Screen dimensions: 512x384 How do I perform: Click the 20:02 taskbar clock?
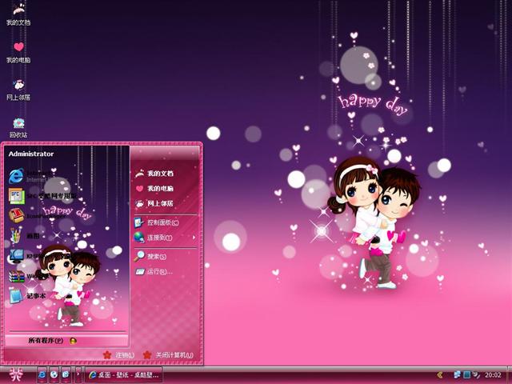click(493, 375)
